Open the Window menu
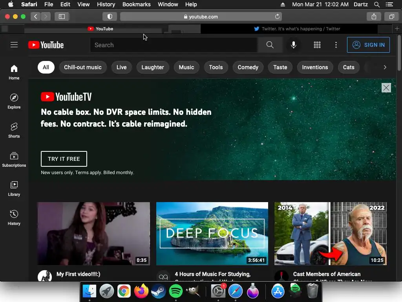The height and width of the screenshot is (302, 402). tap(168, 4)
